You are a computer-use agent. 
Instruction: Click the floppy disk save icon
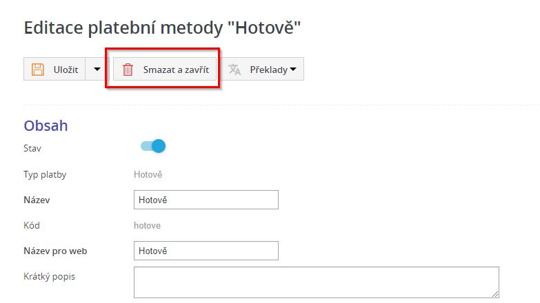pos(38,69)
